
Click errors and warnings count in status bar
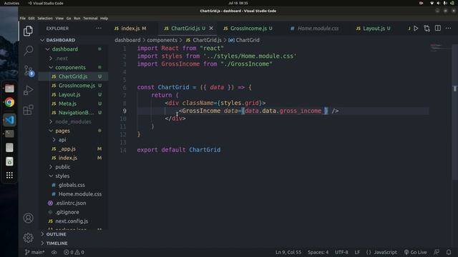[x=74, y=252]
